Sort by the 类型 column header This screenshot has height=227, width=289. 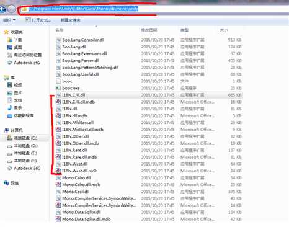tap(184, 30)
